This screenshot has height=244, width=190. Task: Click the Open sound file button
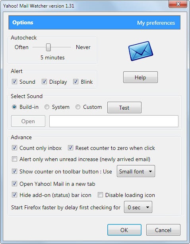pyautogui.click(x=28, y=121)
